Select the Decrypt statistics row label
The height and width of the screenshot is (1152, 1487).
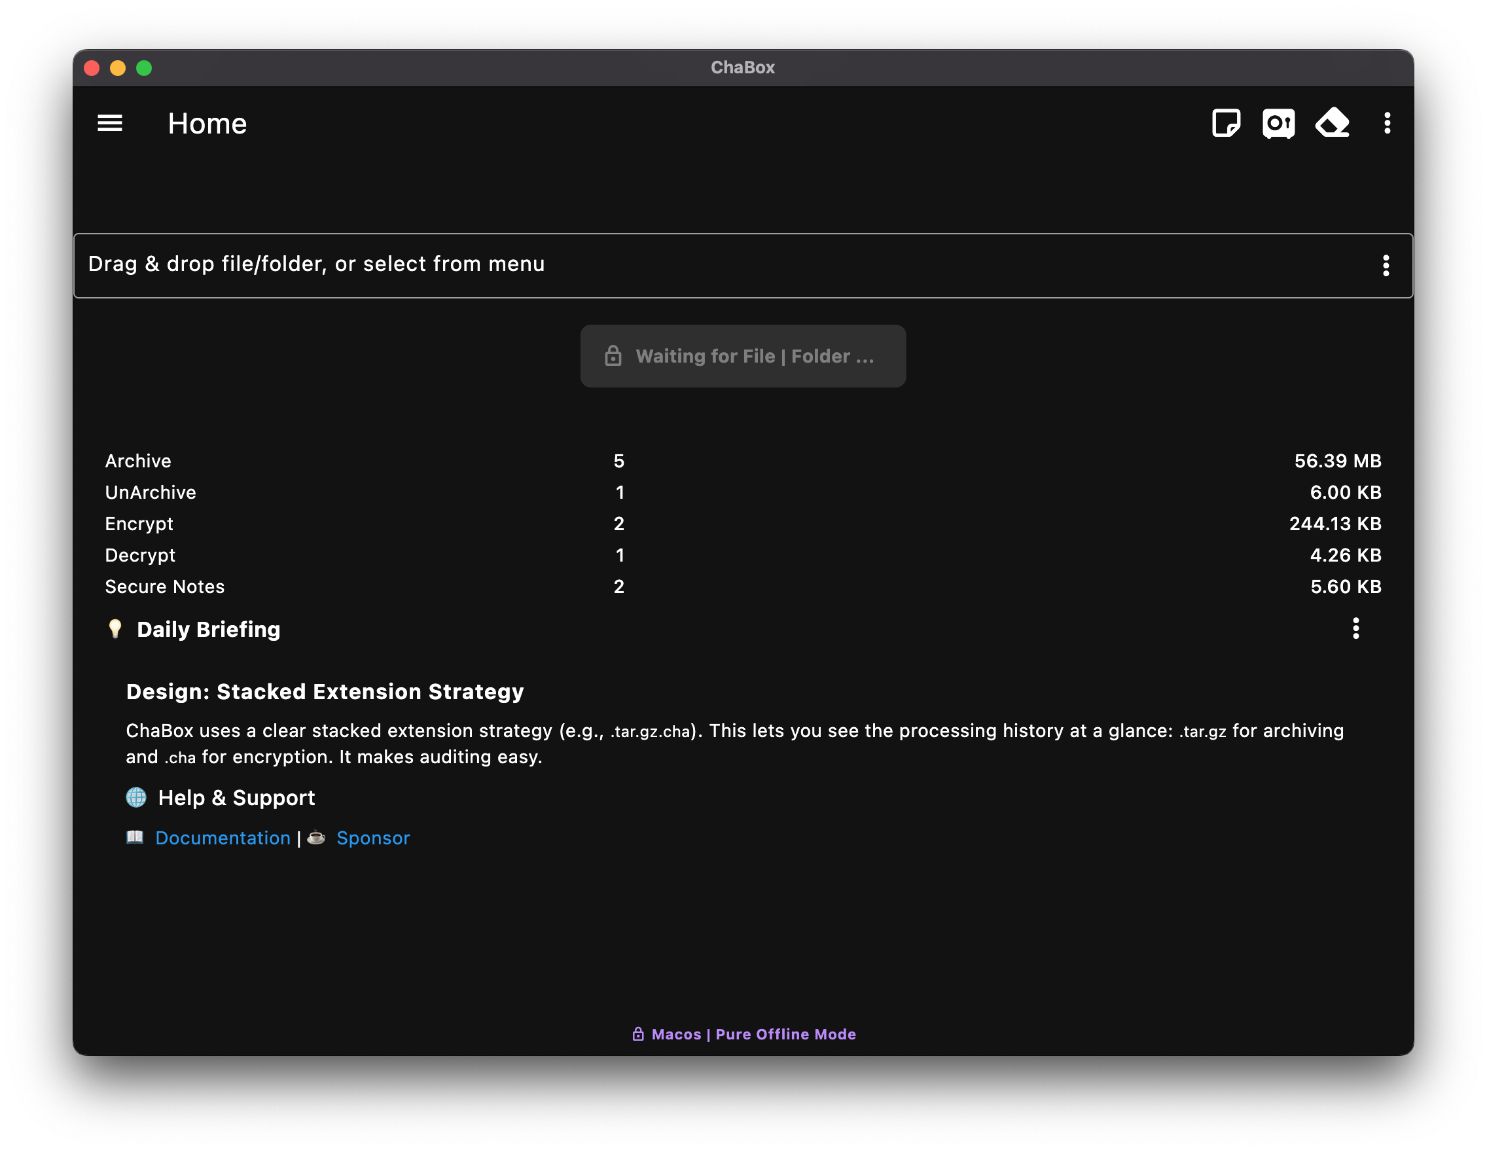pos(140,555)
